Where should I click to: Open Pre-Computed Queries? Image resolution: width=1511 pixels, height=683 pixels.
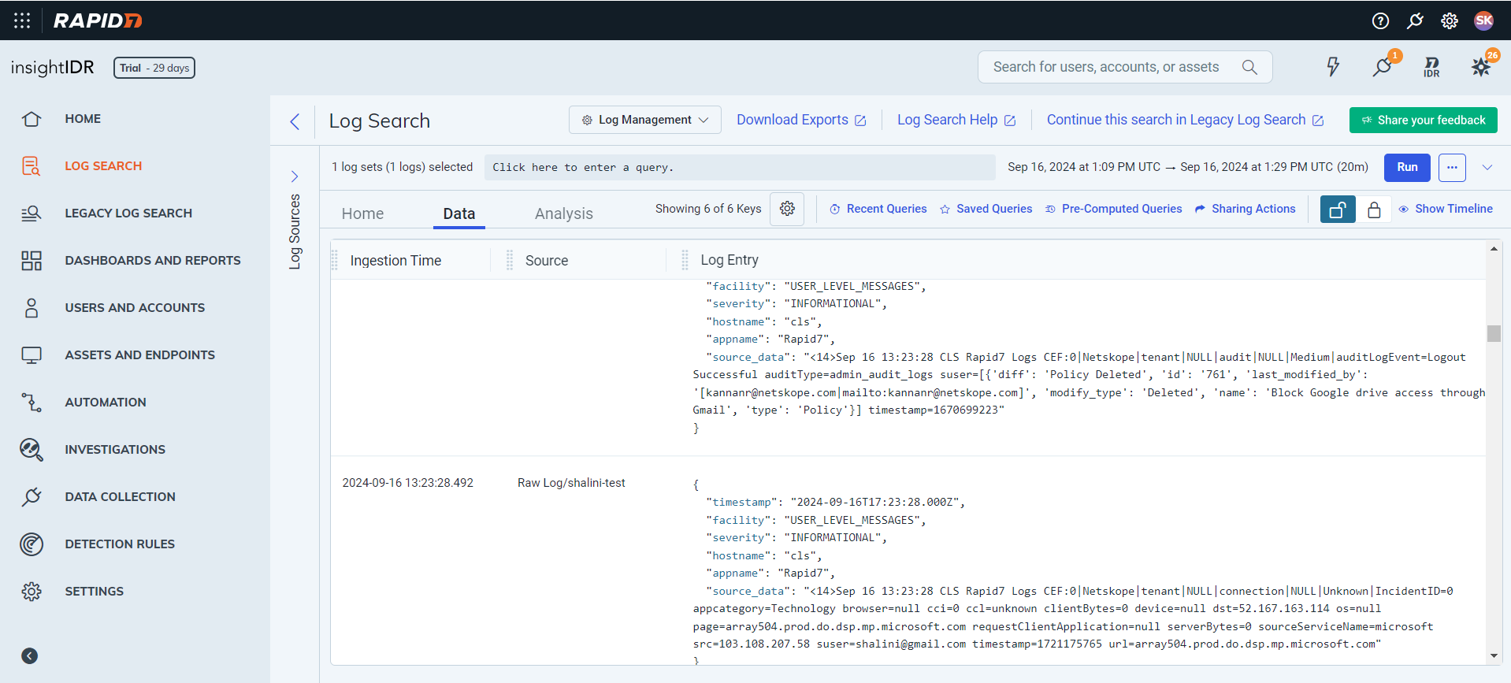click(x=1114, y=209)
